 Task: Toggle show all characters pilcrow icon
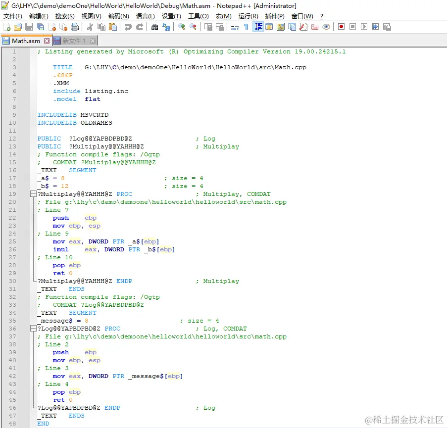tap(247, 27)
